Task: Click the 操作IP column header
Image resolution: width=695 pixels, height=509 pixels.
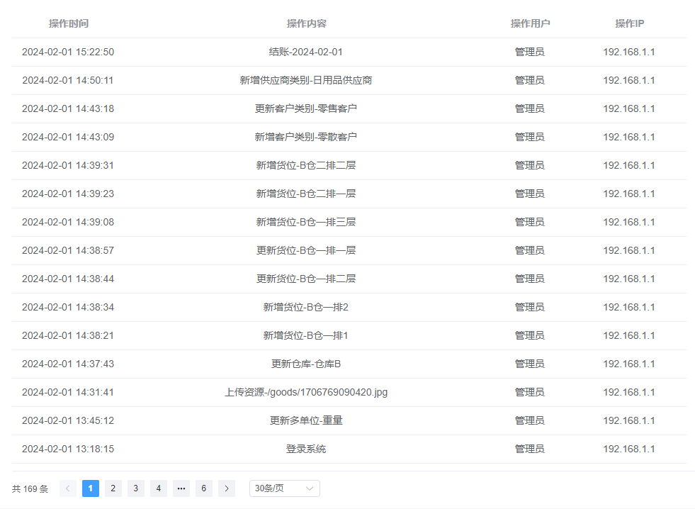Action: (629, 23)
